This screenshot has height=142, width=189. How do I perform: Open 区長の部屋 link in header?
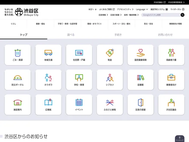click(116, 15)
